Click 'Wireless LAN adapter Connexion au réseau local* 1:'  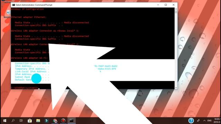45,31
